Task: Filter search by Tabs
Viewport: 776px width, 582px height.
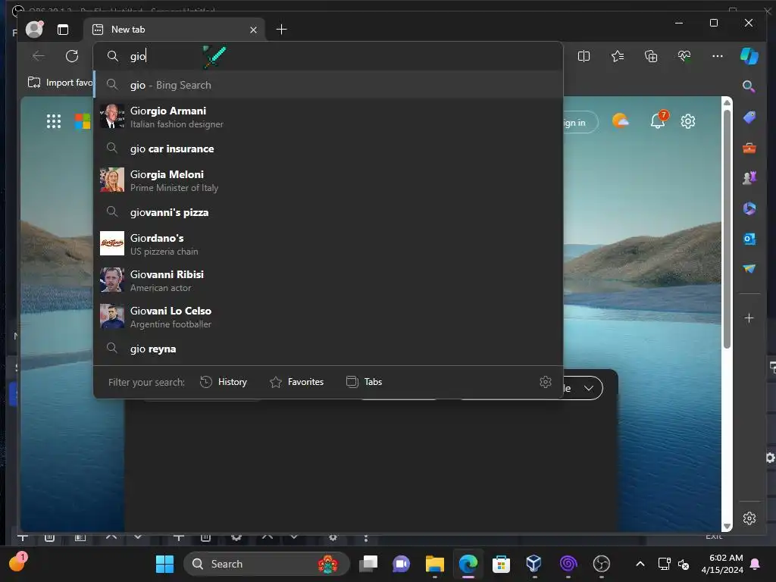Action: click(x=365, y=382)
